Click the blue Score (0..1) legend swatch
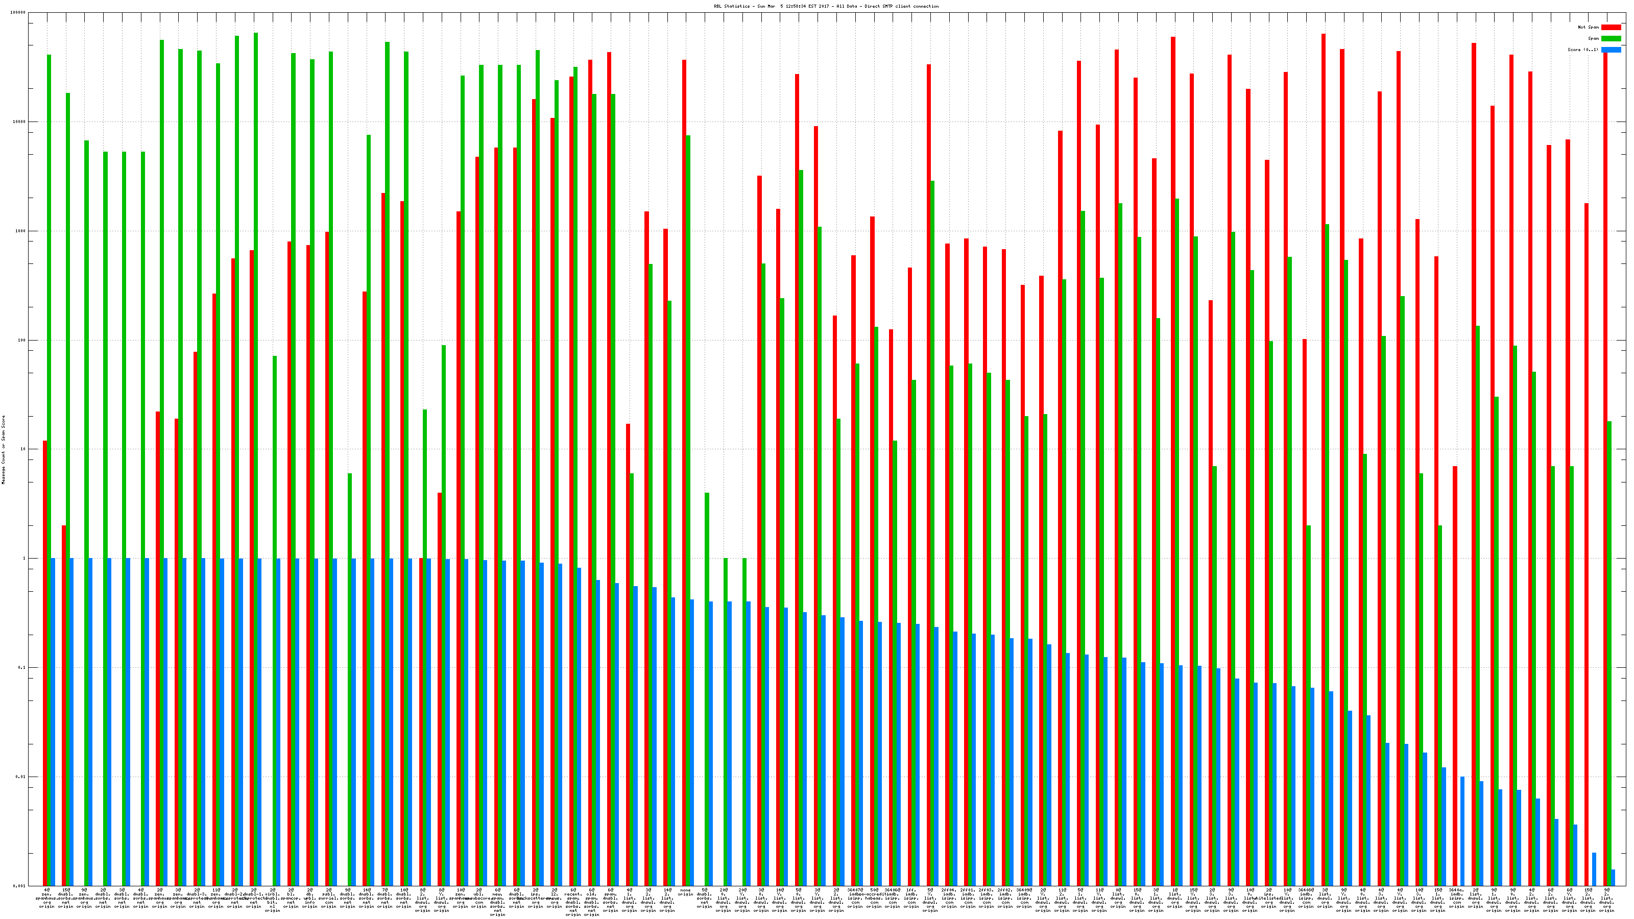 (1611, 50)
